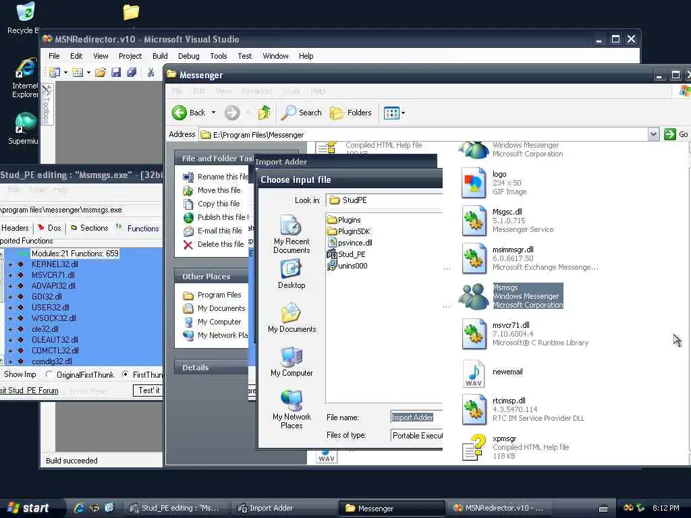Expand WSOCK32.dll module node

tap(11, 318)
